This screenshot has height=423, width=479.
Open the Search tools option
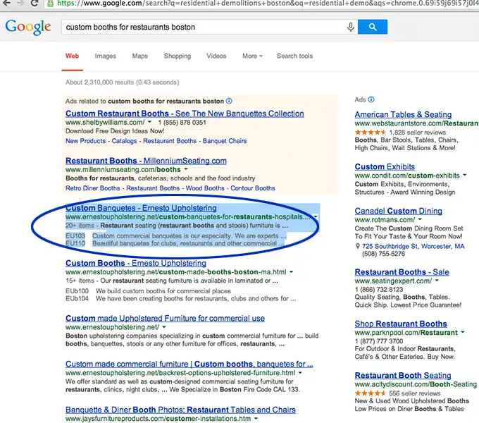[x=294, y=56]
